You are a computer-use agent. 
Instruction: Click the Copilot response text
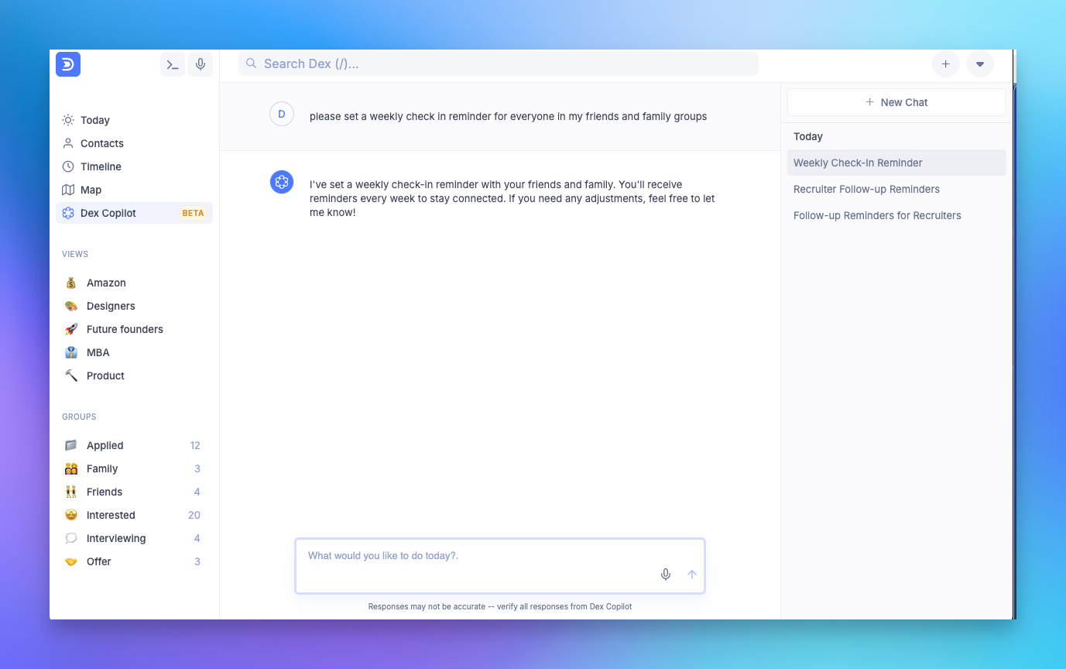point(512,198)
